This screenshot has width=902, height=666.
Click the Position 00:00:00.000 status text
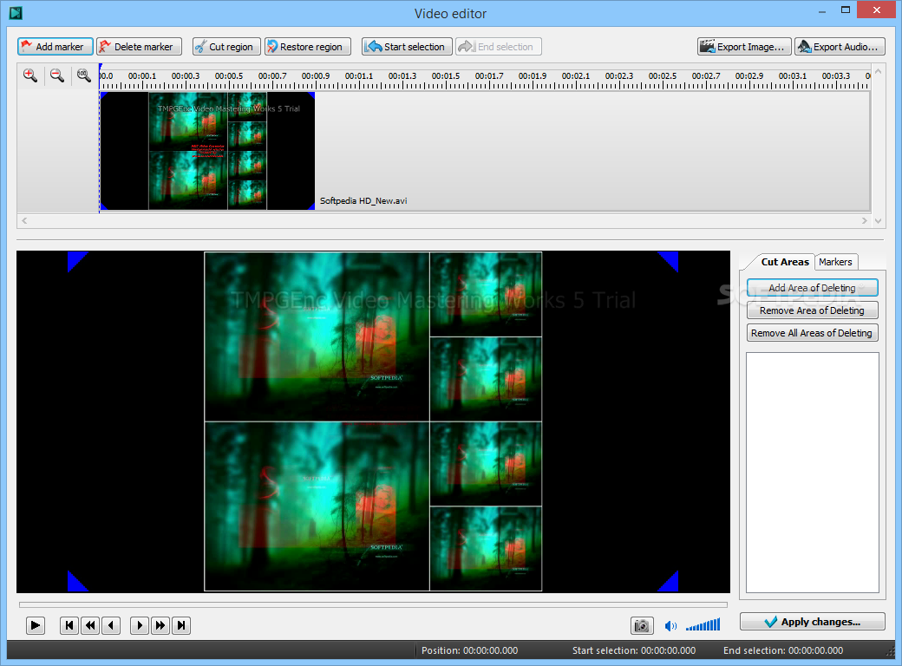coord(469,650)
